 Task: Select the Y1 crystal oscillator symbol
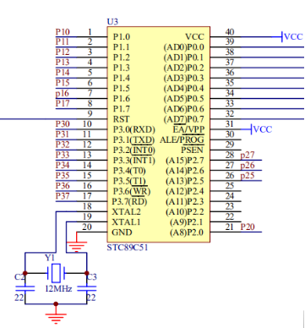pyautogui.click(x=56, y=273)
